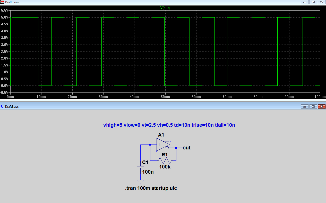Click the 100ms time axis label
This screenshot has width=326, height=203.
tap(320, 97)
